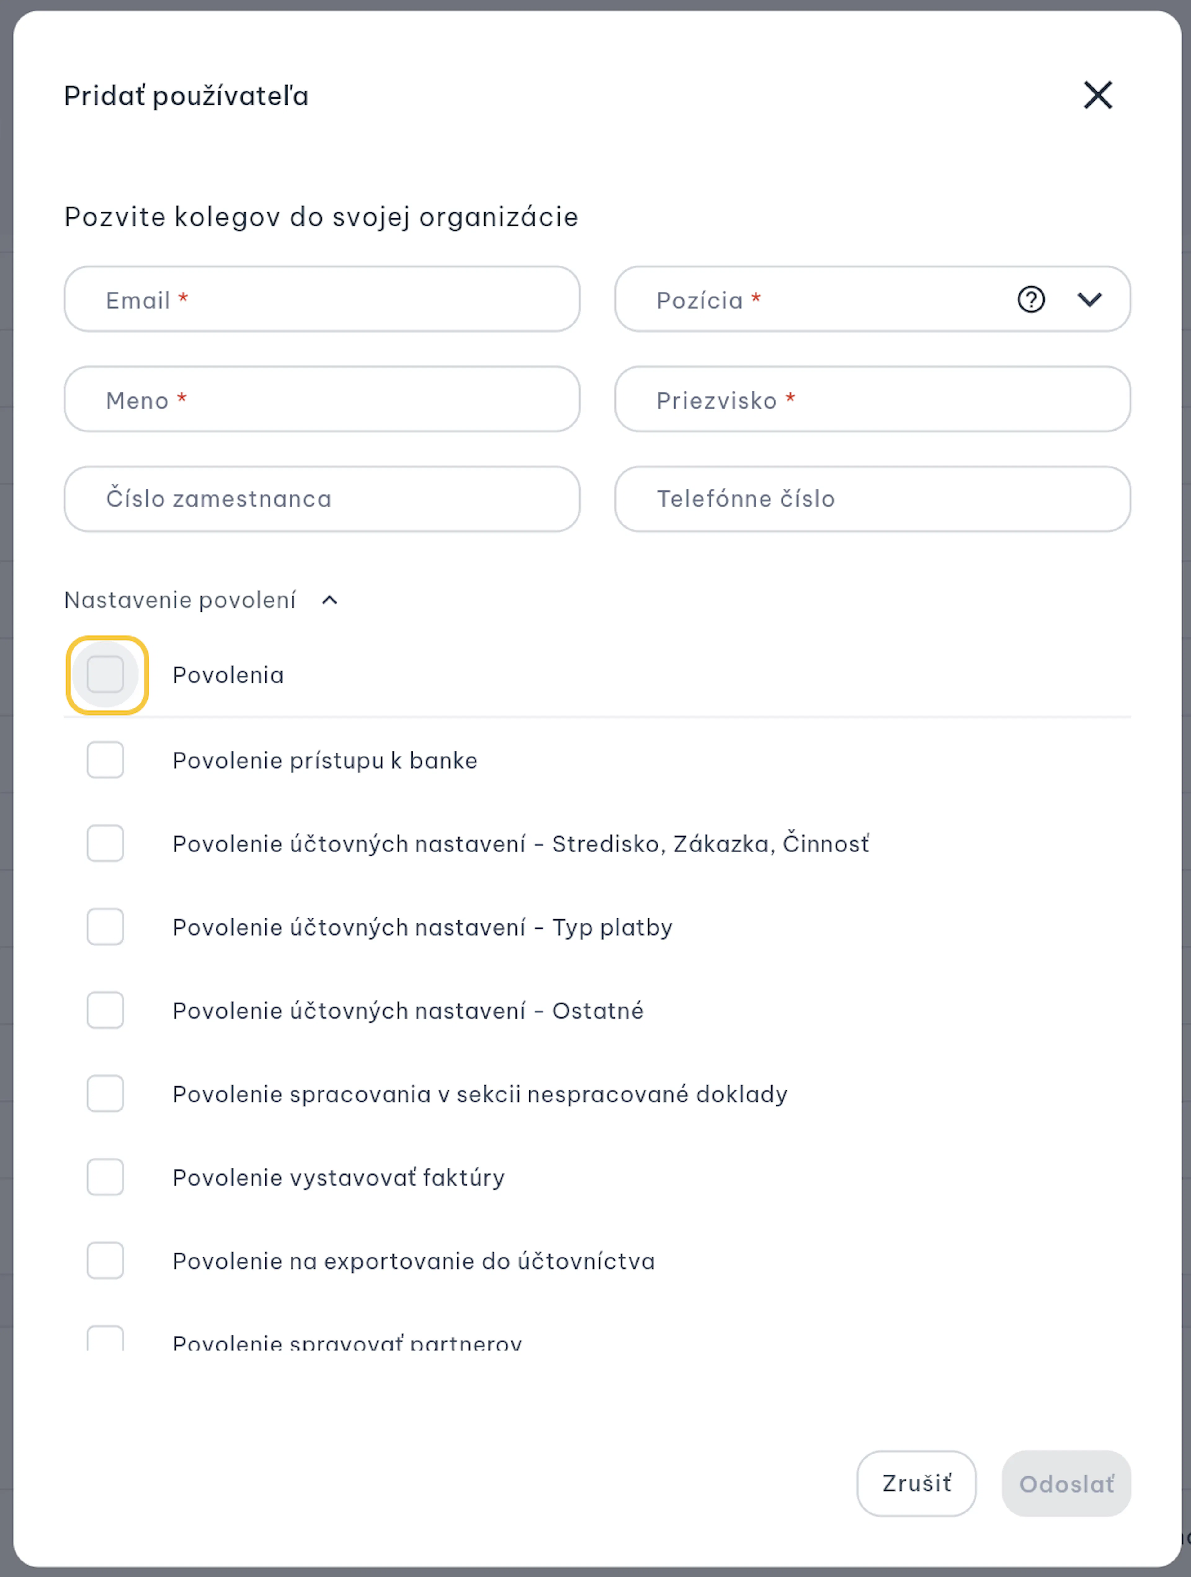Check Povolenie vystavovať faktúry

tap(105, 1177)
